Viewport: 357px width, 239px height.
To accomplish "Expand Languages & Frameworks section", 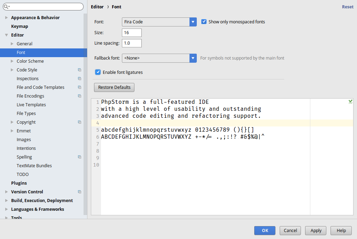I will 6,209.
